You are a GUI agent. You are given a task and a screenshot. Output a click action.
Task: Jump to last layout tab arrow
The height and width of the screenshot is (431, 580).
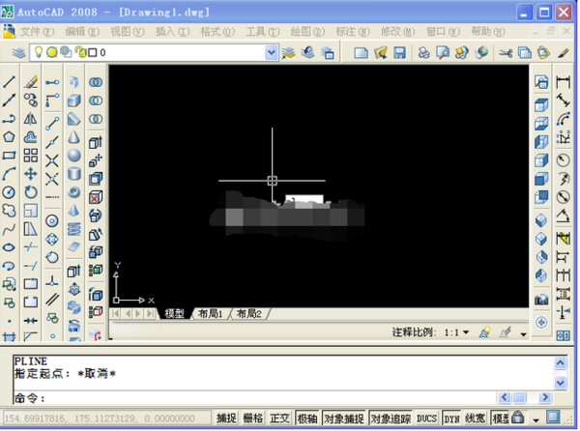pyautogui.click(x=150, y=314)
